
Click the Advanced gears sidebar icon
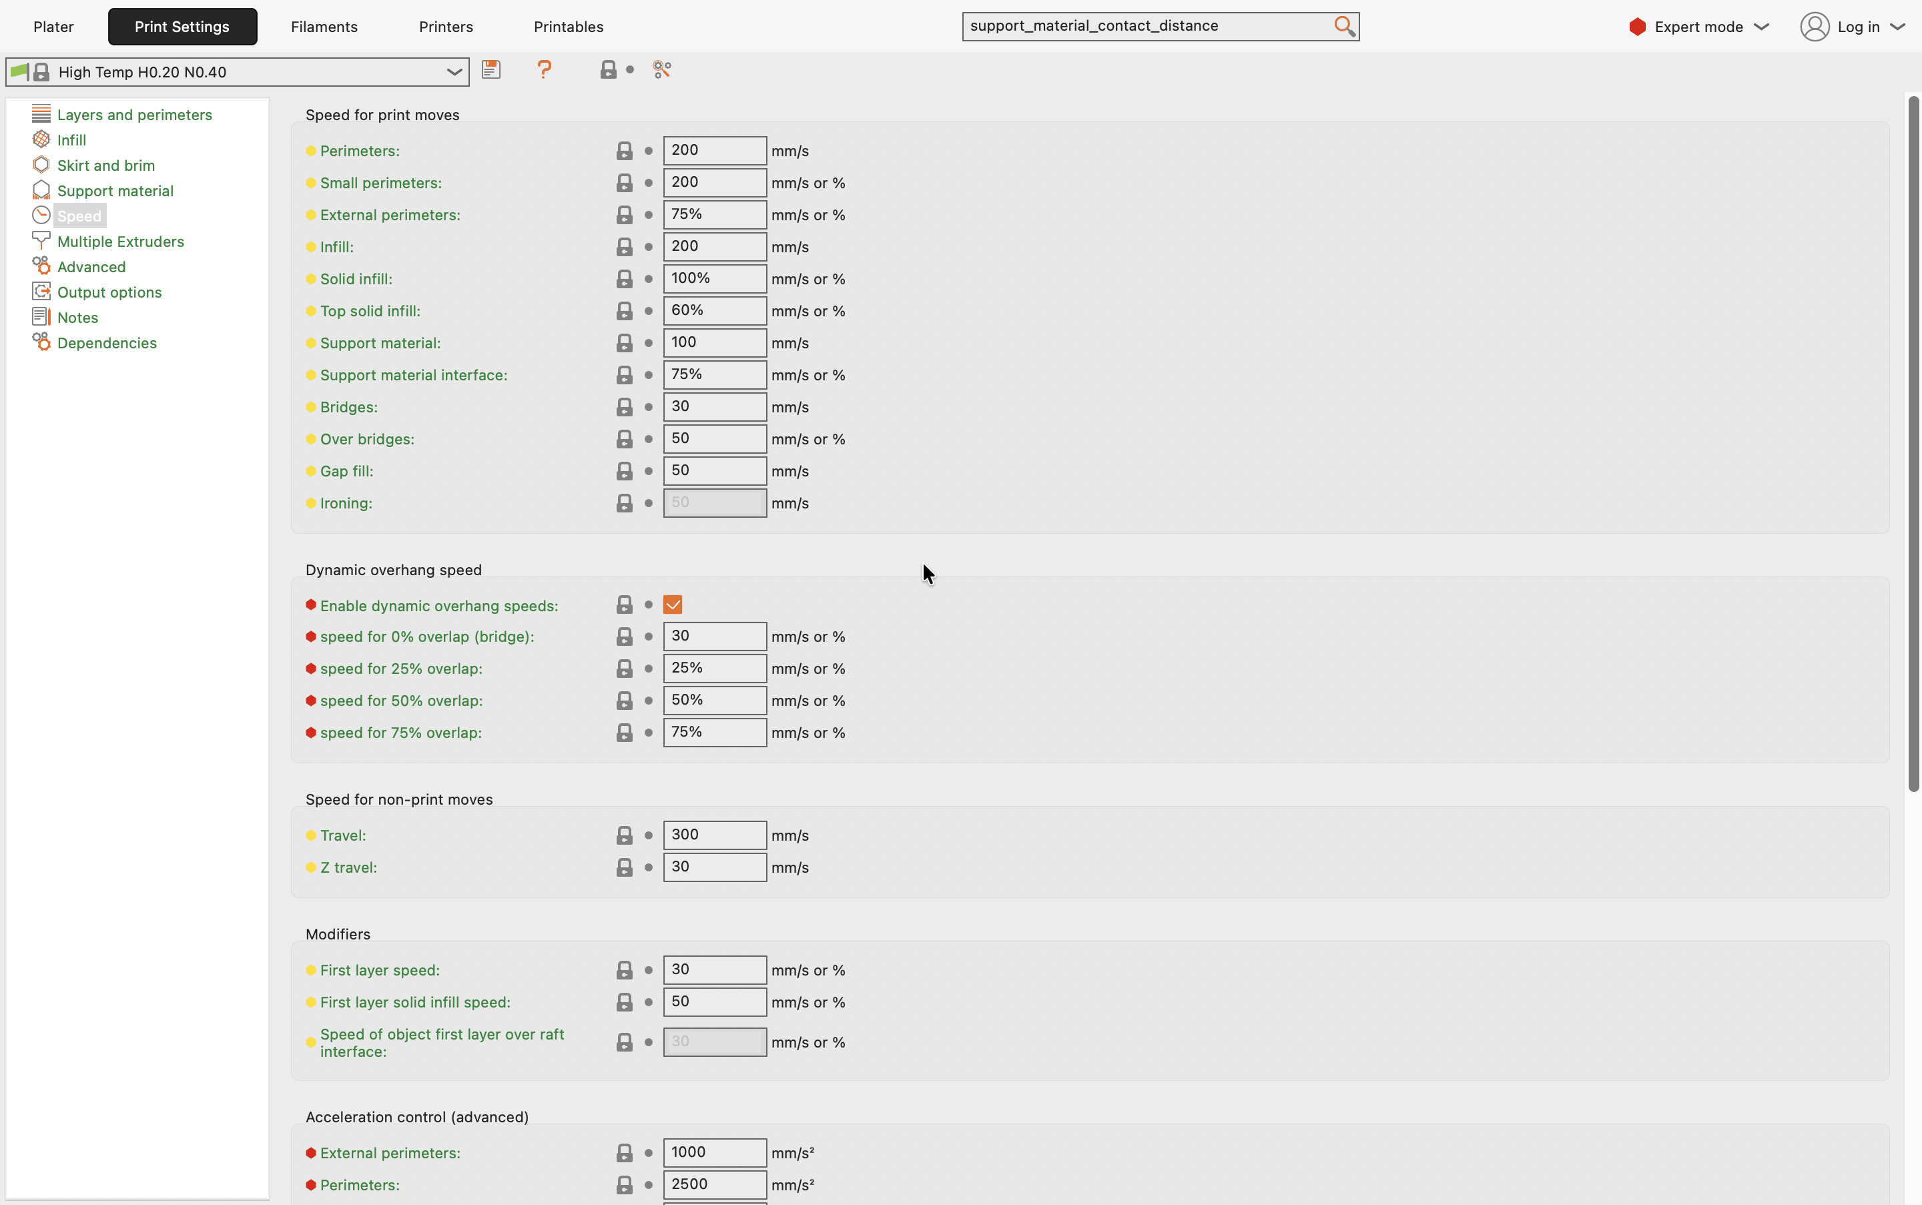[x=41, y=266]
